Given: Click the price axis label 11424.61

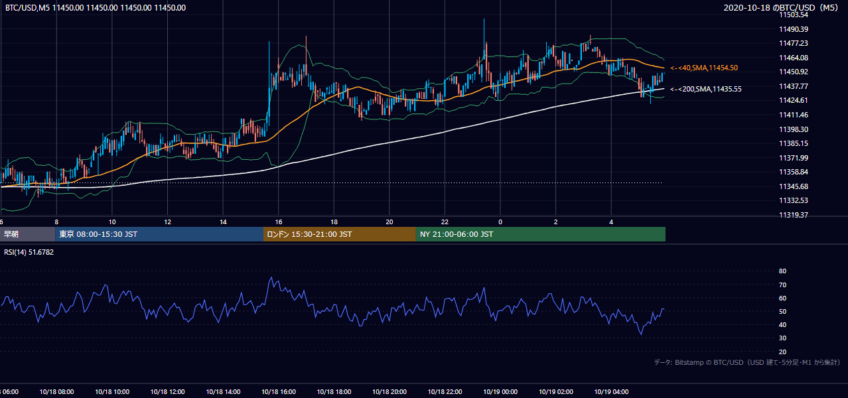Looking at the screenshot, I should [794, 100].
